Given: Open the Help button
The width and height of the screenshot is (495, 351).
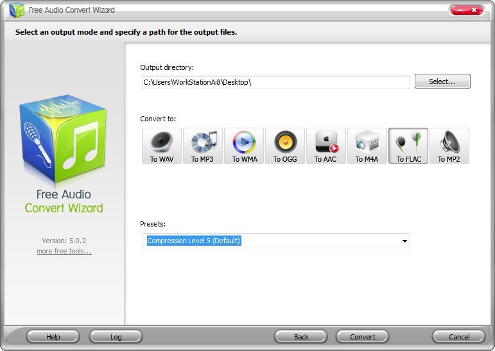Looking at the screenshot, I should (x=53, y=337).
